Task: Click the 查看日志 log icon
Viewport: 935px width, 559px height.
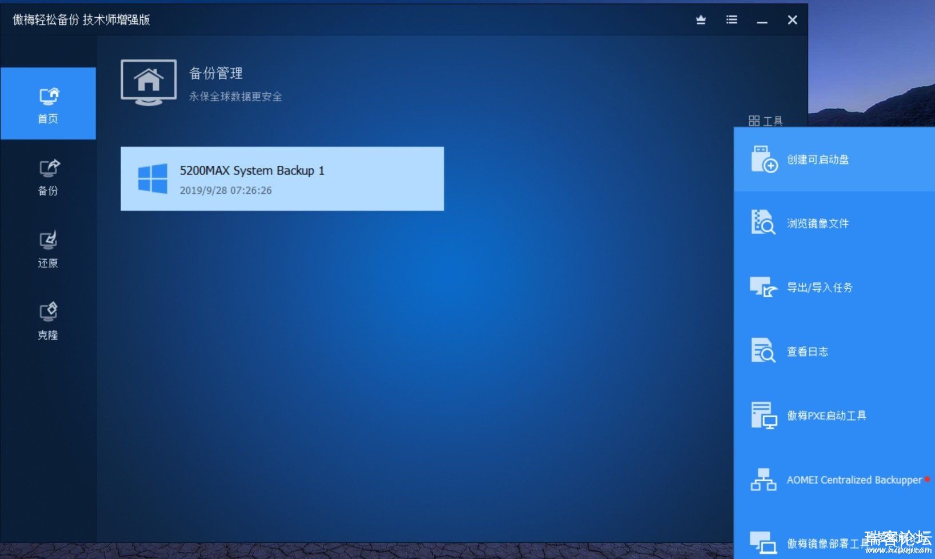Action: click(x=763, y=350)
